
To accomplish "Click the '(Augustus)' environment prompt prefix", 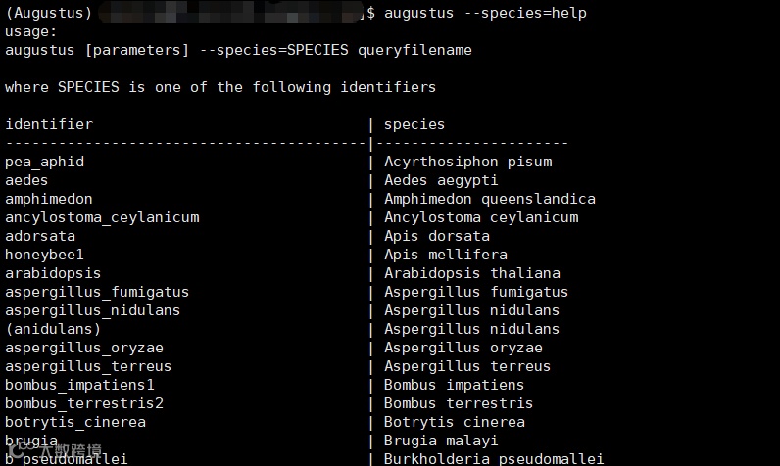I will click(x=49, y=13).
